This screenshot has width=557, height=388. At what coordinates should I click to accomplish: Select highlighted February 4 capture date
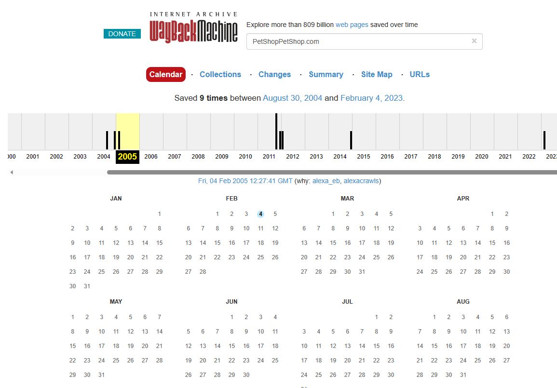(x=260, y=214)
